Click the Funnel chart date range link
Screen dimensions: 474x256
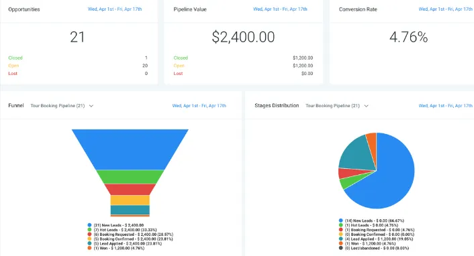pos(199,106)
